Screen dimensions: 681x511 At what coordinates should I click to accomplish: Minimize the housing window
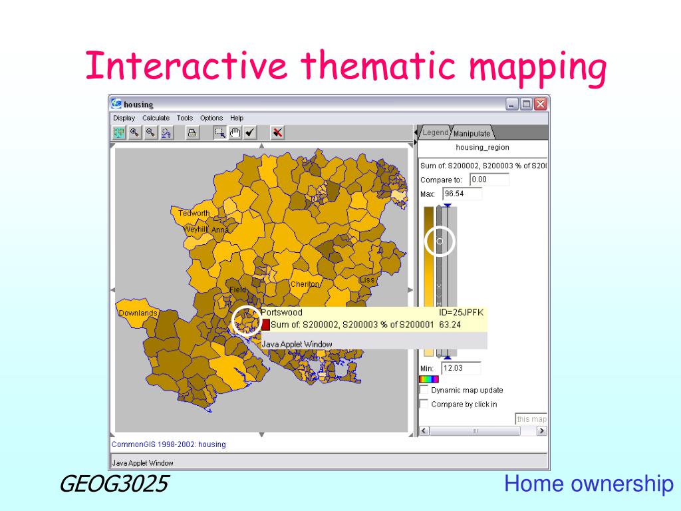coord(512,104)
